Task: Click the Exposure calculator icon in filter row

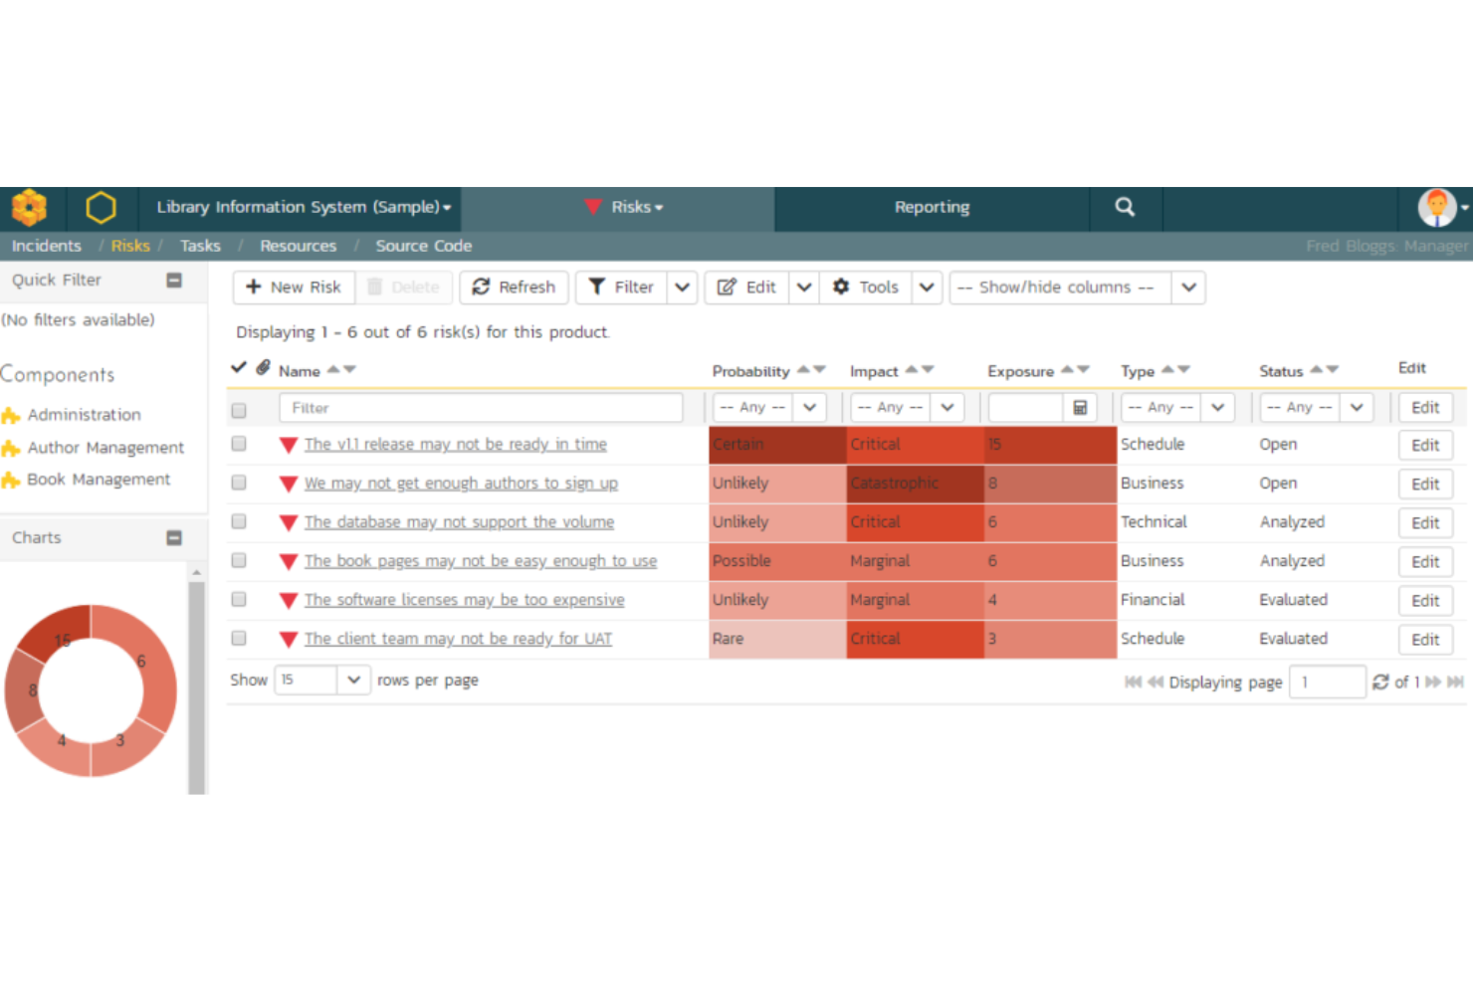Action: point(1081,407)
